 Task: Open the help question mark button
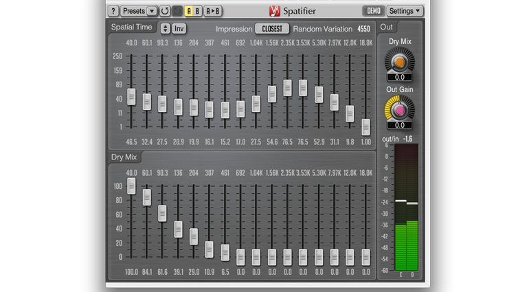pos(114,11)
